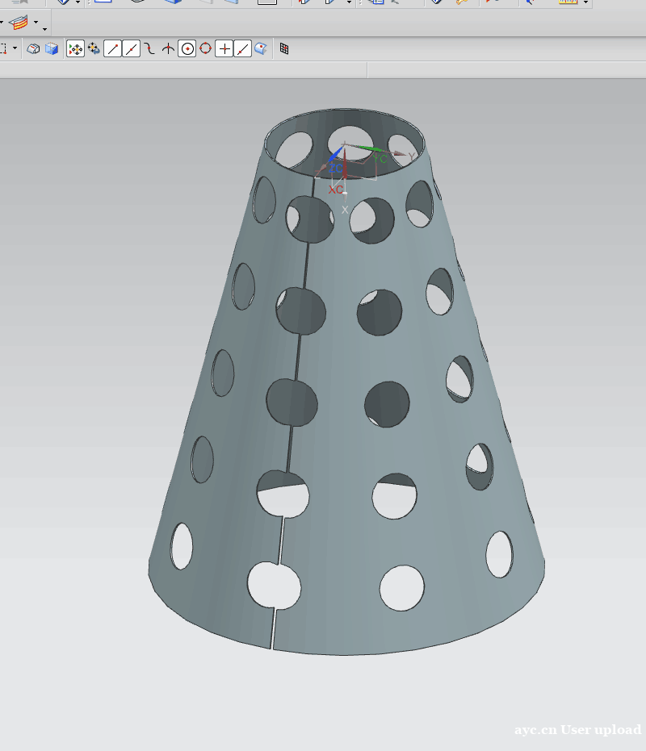The image size is (646, 751).
Task: Open the selection rectangle dropdown arrow
Action: click(15, 49)
